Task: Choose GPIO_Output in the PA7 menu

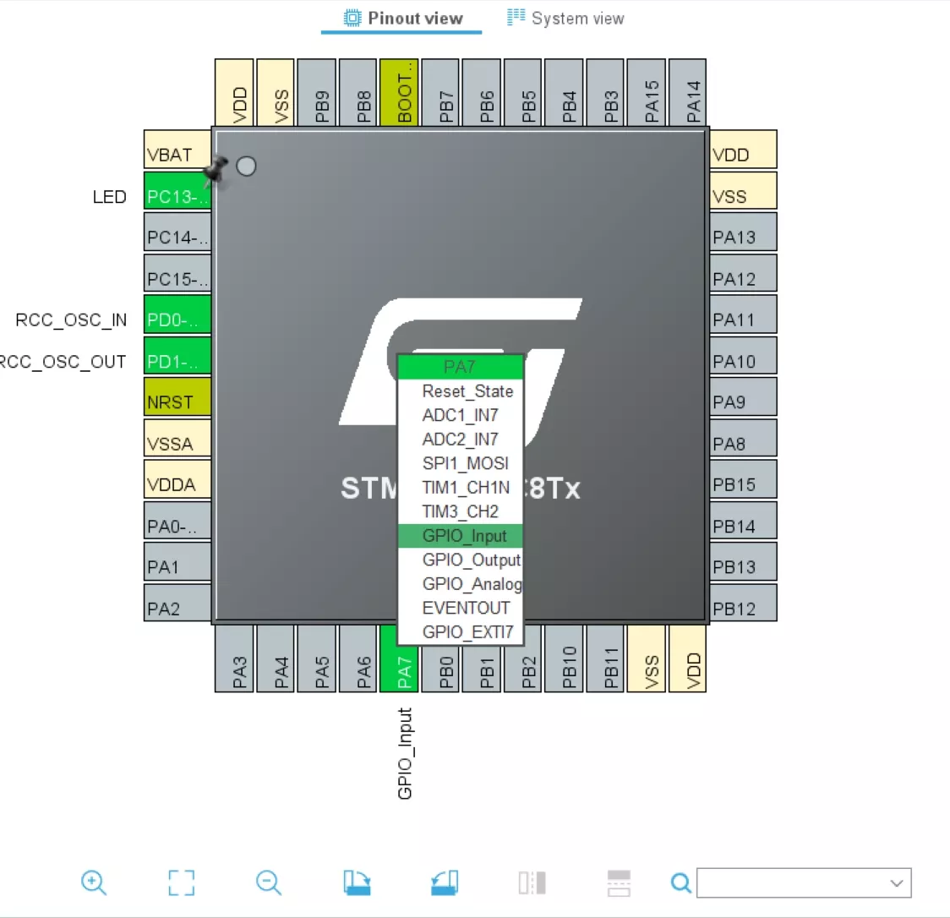Action: click(471, 560)
